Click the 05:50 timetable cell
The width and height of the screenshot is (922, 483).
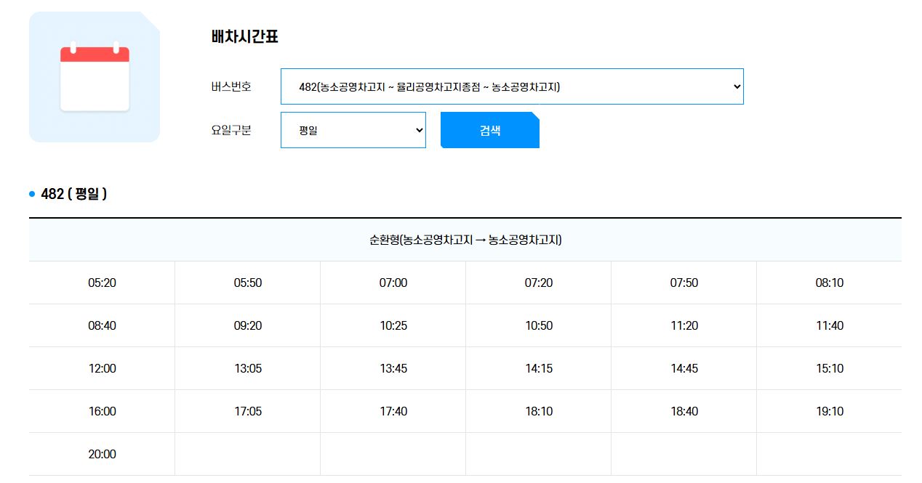(x=247, y=283)
